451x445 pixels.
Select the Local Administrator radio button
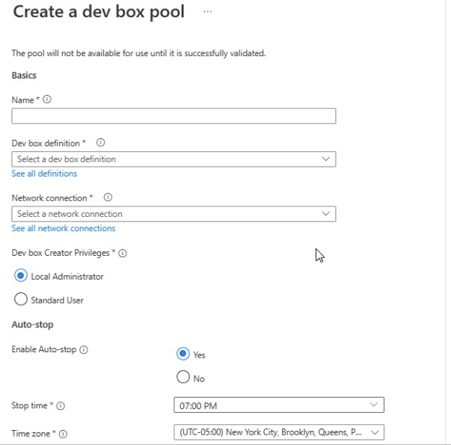tap(21, 276)
